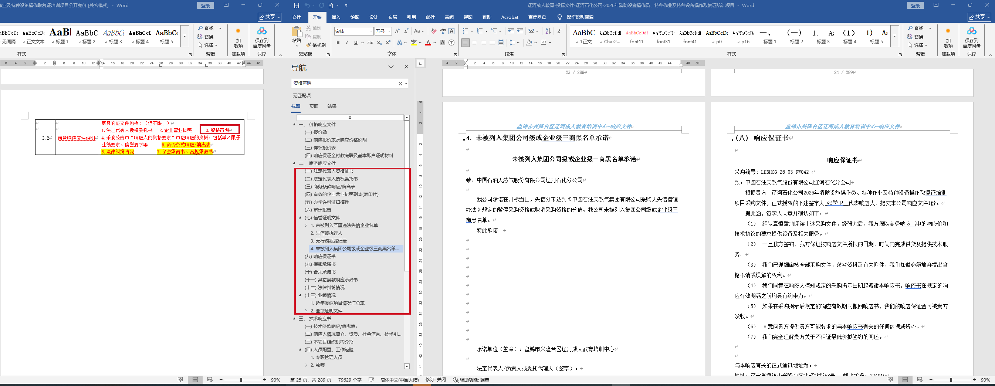Click the navigation search field containing 资格声明
The width and height of the screenshot is (995, 386).
(345, 84)
